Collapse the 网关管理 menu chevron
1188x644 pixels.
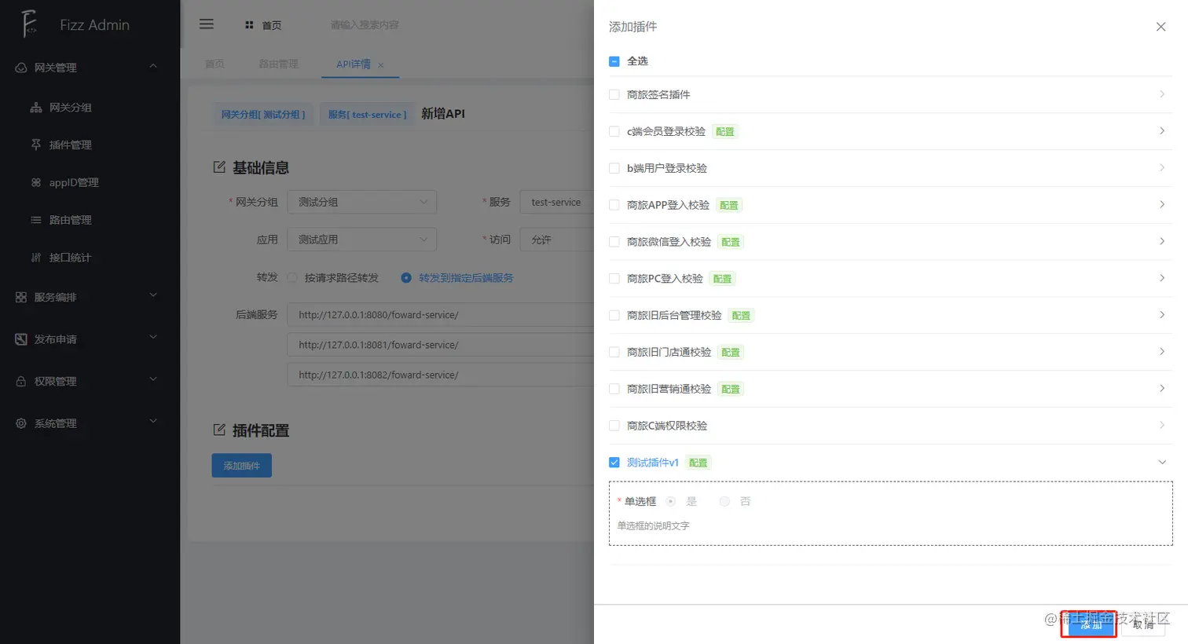coord(153,66)
